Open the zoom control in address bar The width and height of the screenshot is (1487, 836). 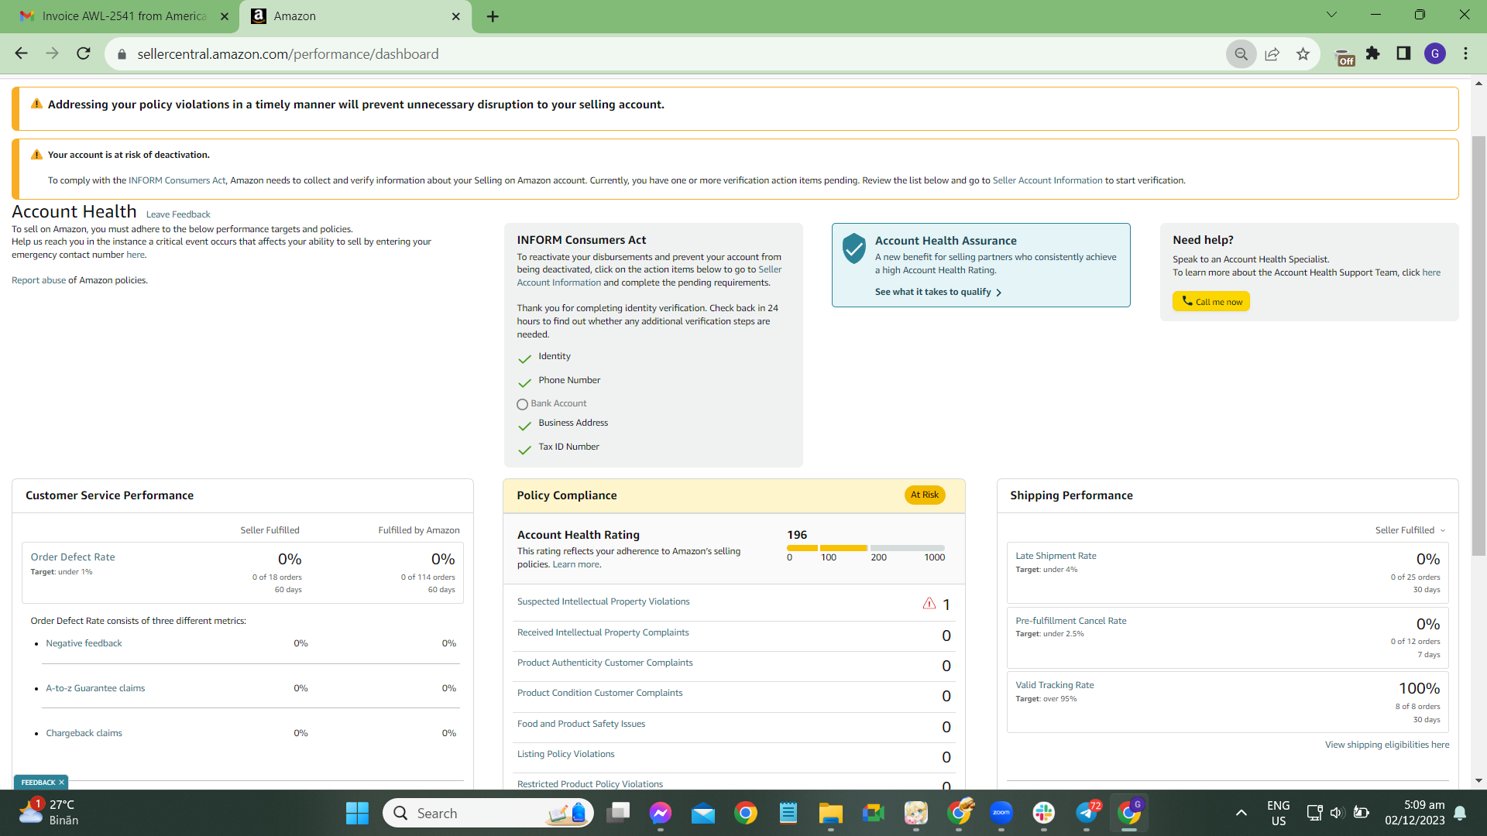1241,54
